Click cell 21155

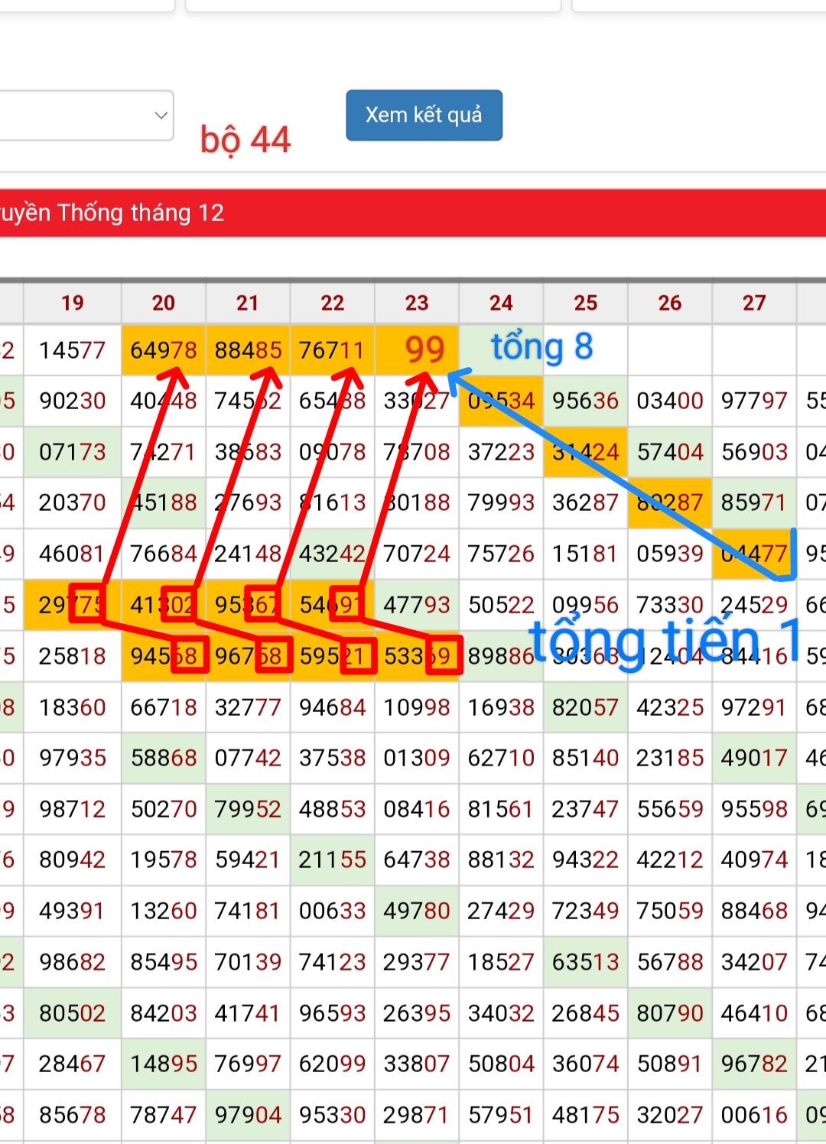(x=333, y=860)
